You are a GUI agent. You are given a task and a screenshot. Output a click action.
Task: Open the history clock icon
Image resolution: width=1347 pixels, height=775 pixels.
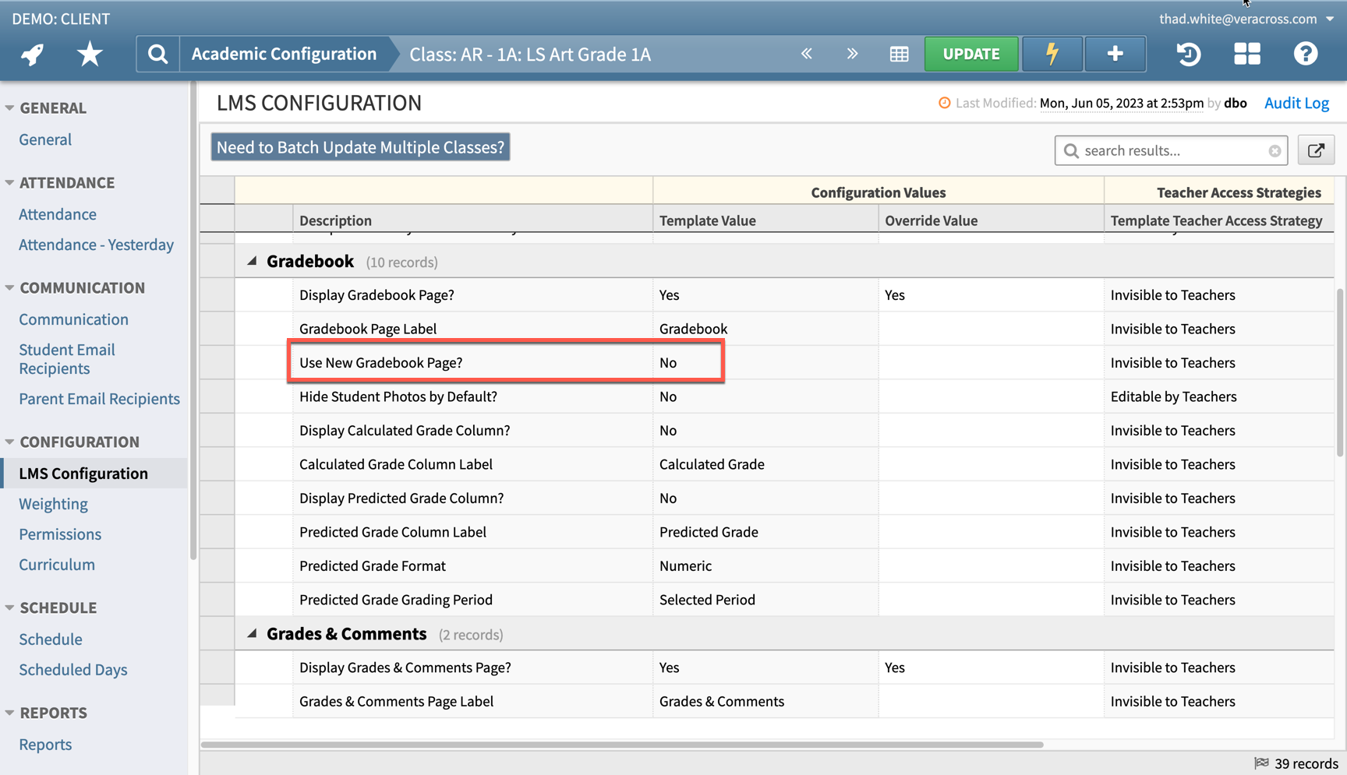(x=1188, y=54)
